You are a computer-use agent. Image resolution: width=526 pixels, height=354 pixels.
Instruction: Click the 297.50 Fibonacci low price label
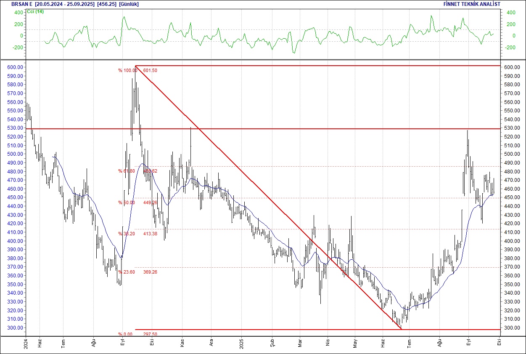(150, 334)
